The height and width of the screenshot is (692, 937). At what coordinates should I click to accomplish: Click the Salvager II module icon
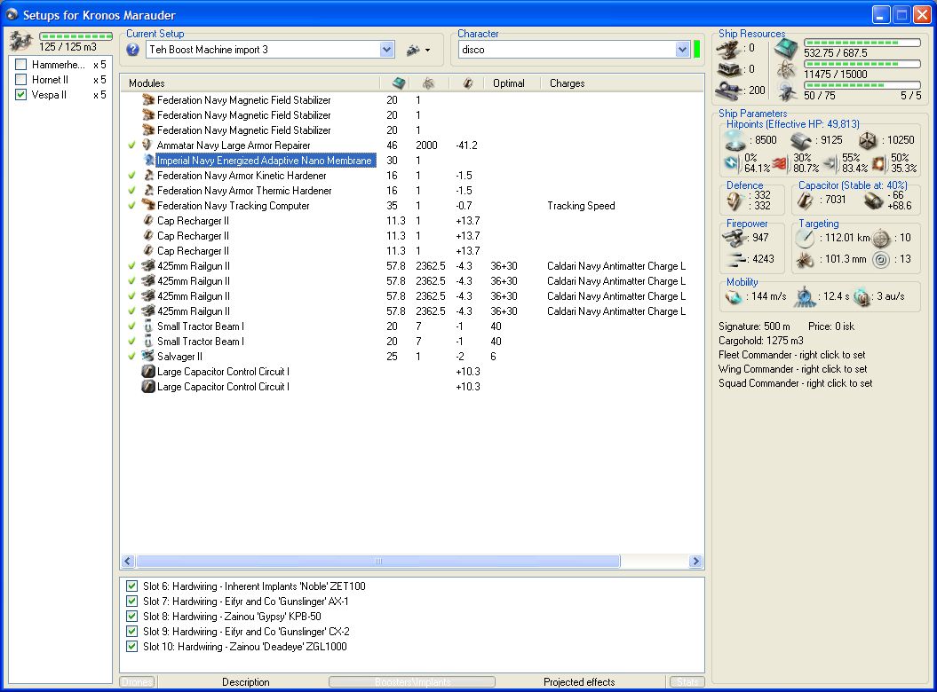click(x=148, y=357)
